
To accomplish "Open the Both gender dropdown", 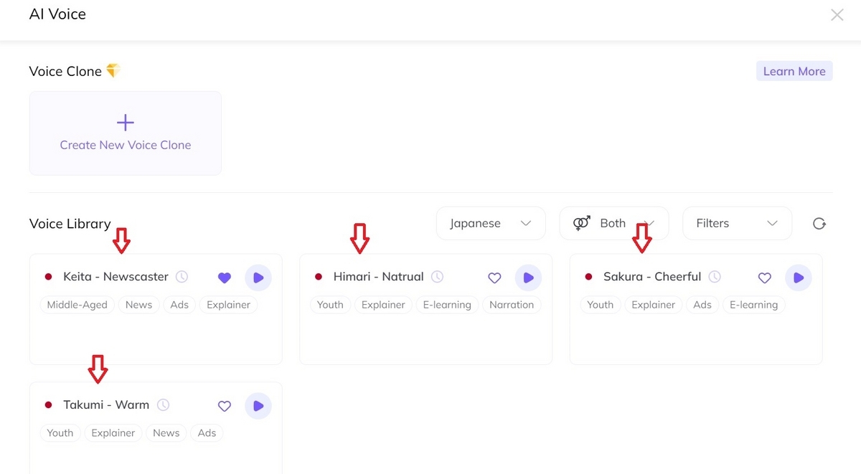I will click(x=614, y=223).
